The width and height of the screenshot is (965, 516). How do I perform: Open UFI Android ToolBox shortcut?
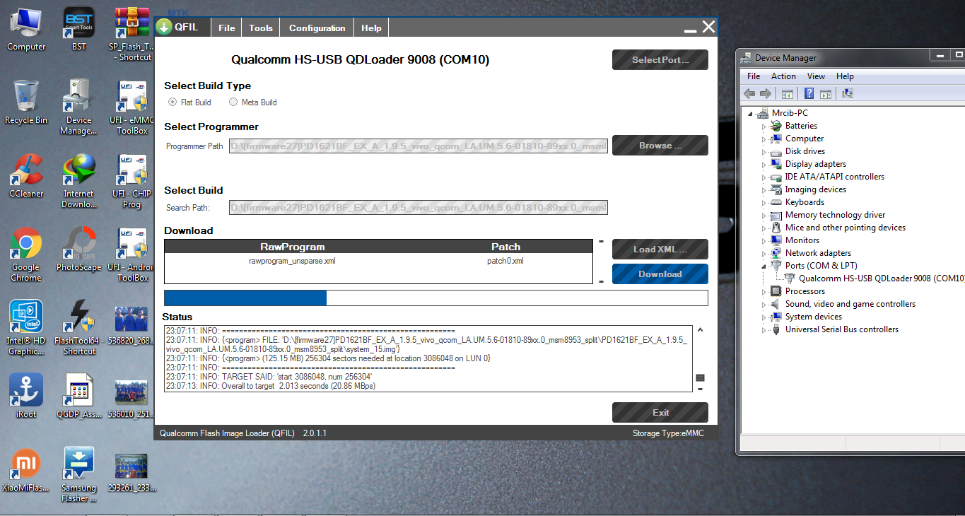(x=132, y=254)
